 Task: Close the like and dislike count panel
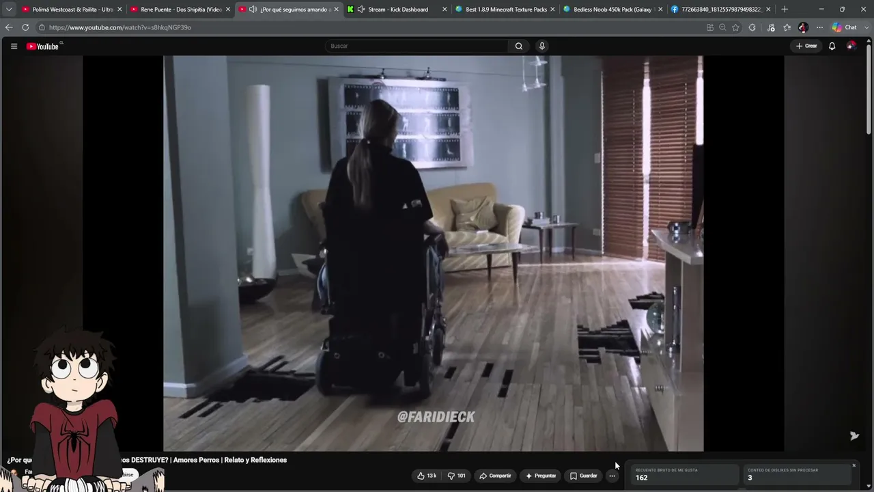coord(854,466)
